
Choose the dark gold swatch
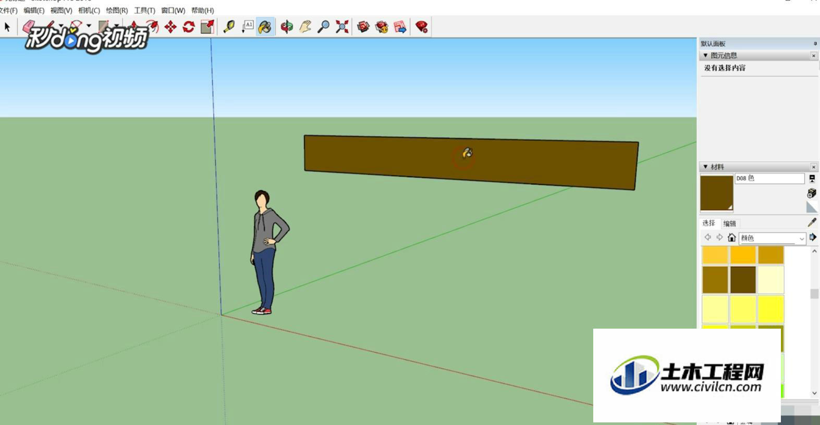click(770, 255)
